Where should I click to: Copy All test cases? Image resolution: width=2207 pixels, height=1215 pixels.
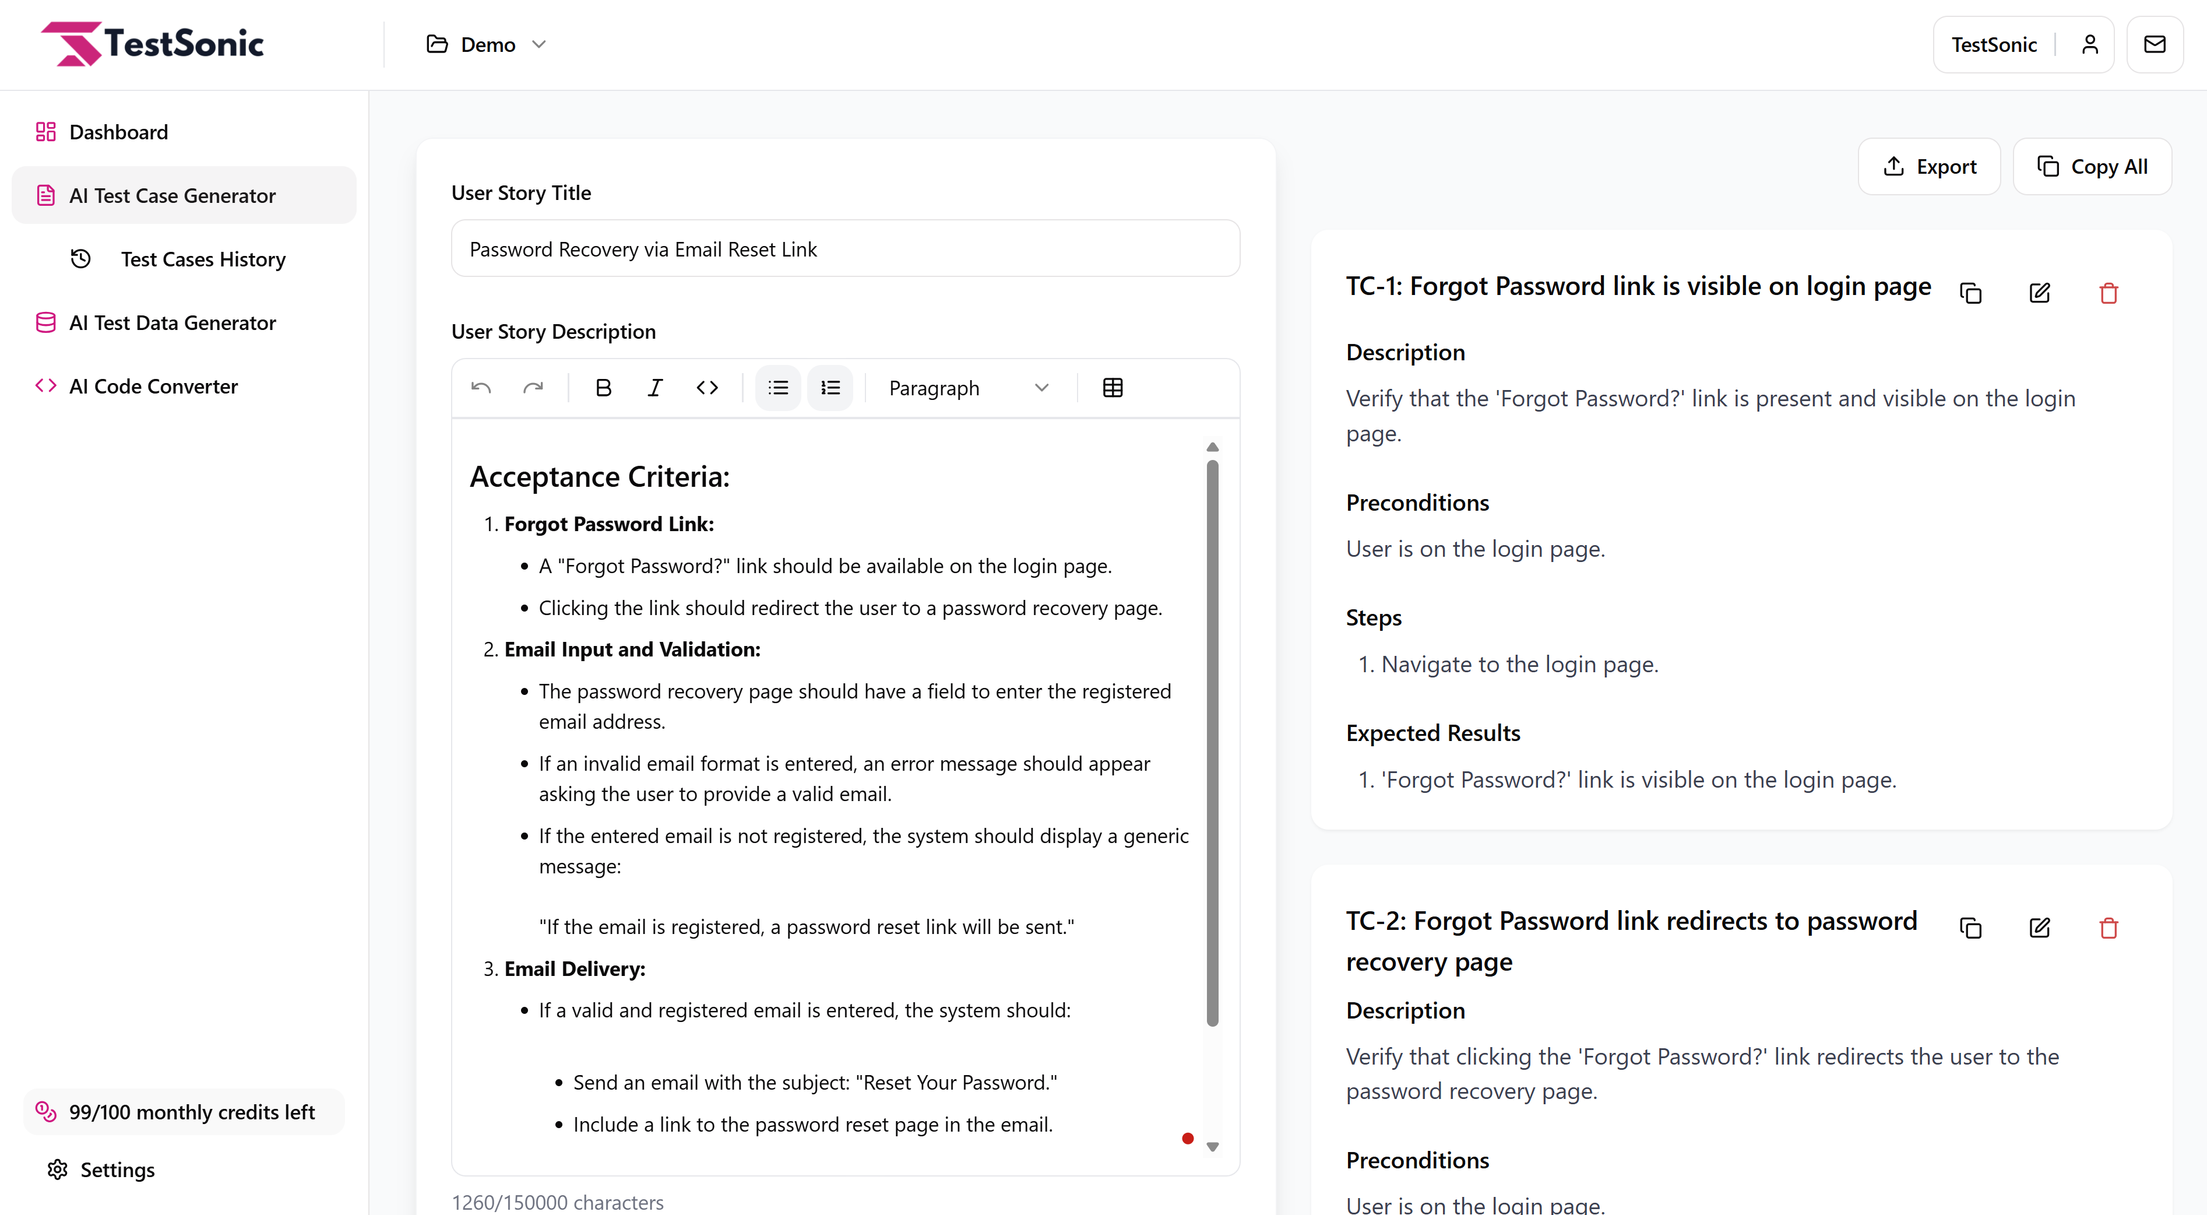pyautogui.click(x=2092, y=166)
